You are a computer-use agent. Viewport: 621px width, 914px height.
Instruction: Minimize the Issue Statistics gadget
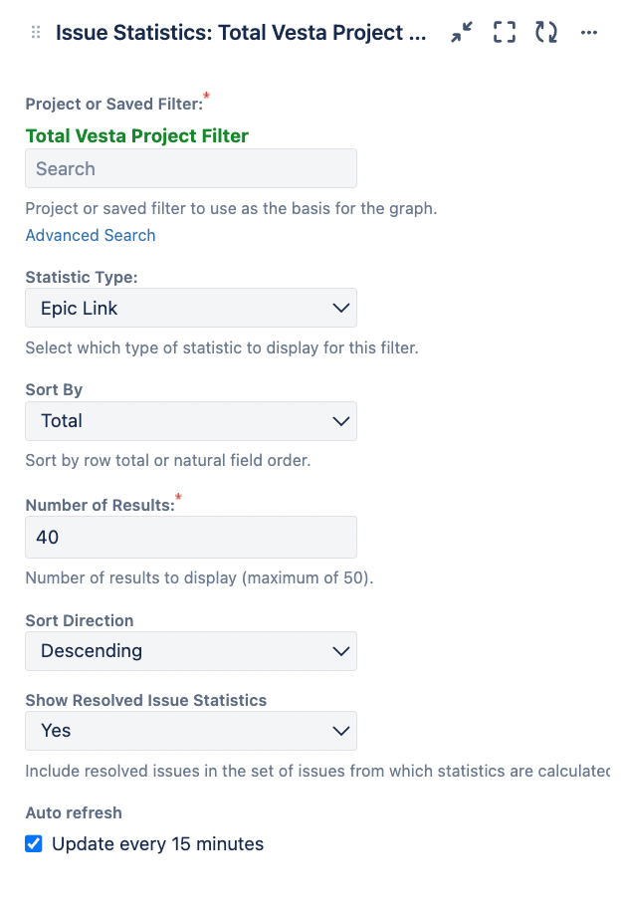pos(462,32)
